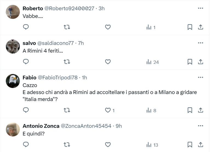Image resolution: width=219 pixels, height=152 pixels.
Task: Share salvo's tweet via share icon
Action: pyautogui.click(x=200, y=62)
